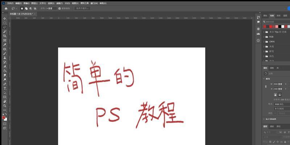Open the color Mode dropdown showing RGB
Viewport: 290px width, 145px height.
click(x=282, y=104)
